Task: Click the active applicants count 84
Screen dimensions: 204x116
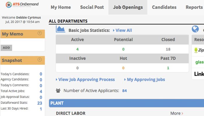Action: pyautogui.click(x=124, y=91)
